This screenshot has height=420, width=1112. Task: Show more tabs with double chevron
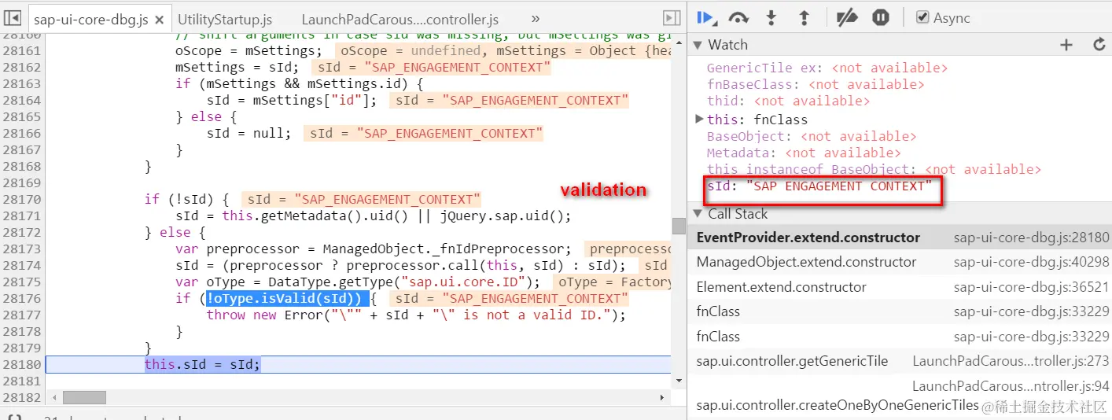point(536,18)
